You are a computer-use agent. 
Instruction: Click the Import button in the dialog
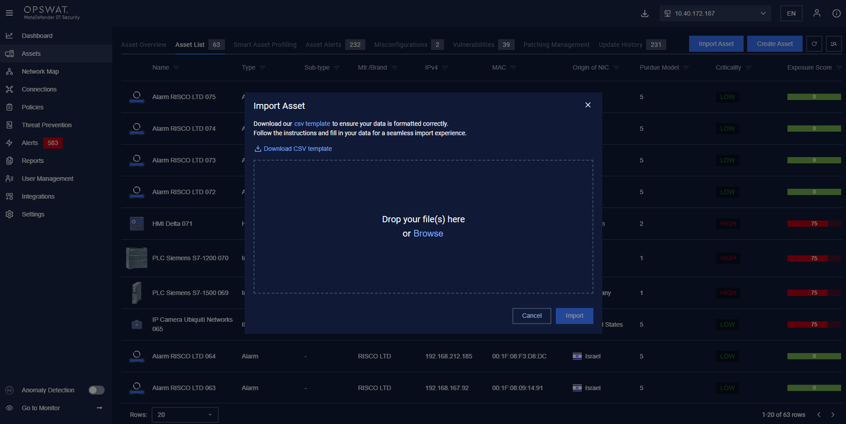coord(575,316)
